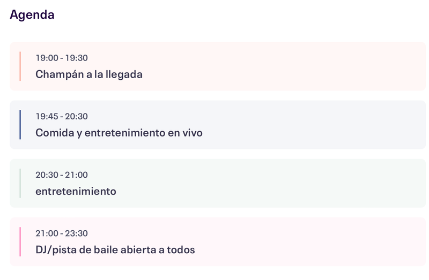
Task: Open the Champán a la llegada item
Action: (89, 74)
